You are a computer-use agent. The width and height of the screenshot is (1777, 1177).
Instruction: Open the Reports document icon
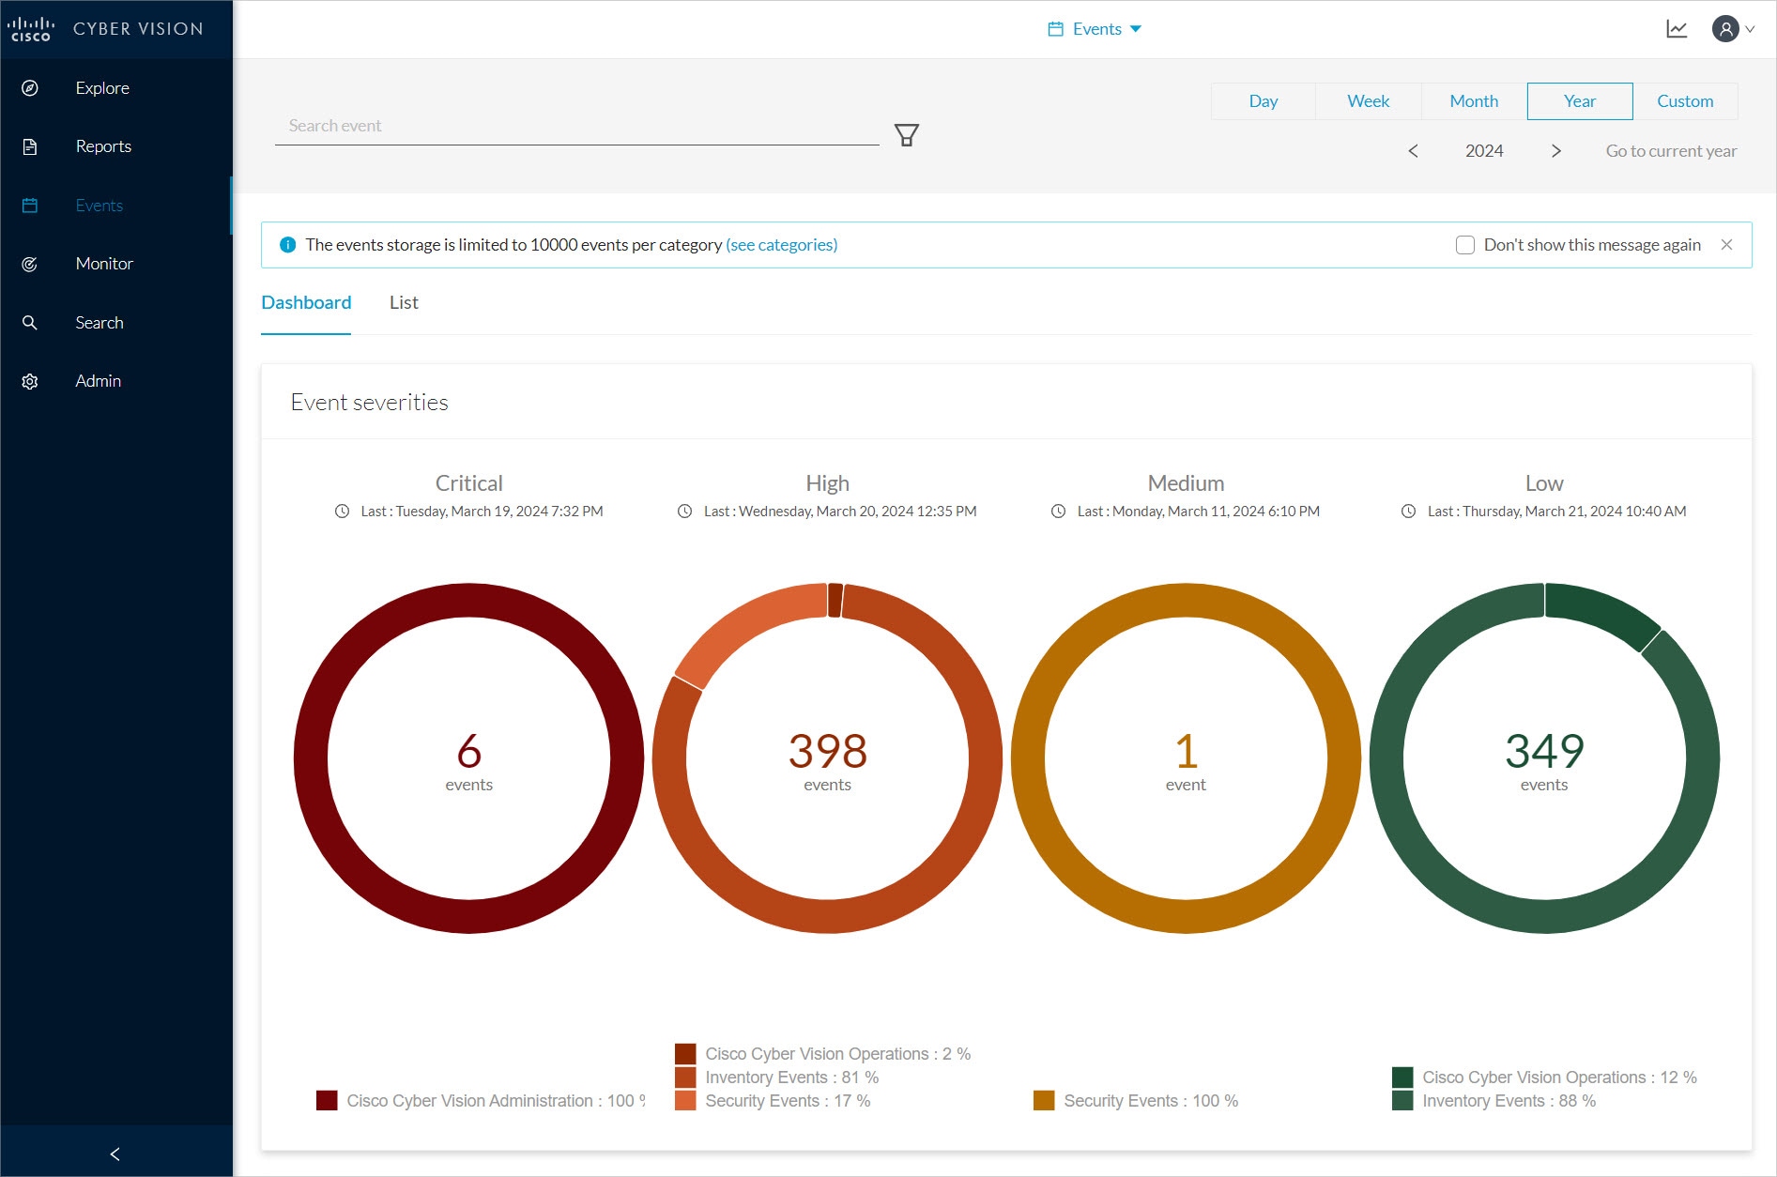[30, 146]
